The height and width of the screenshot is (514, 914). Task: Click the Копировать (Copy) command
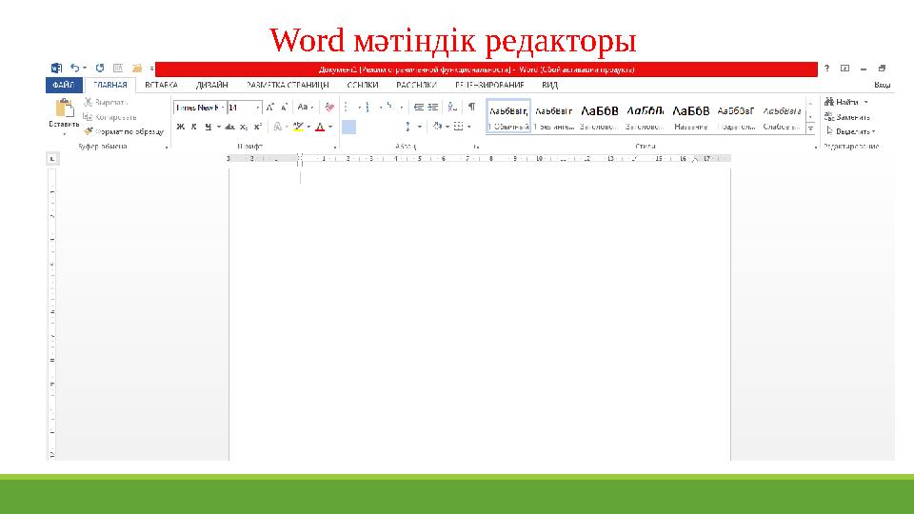click(x=109, y=117)
